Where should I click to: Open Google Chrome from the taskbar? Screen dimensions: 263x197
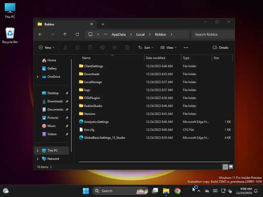coord(177,191)
